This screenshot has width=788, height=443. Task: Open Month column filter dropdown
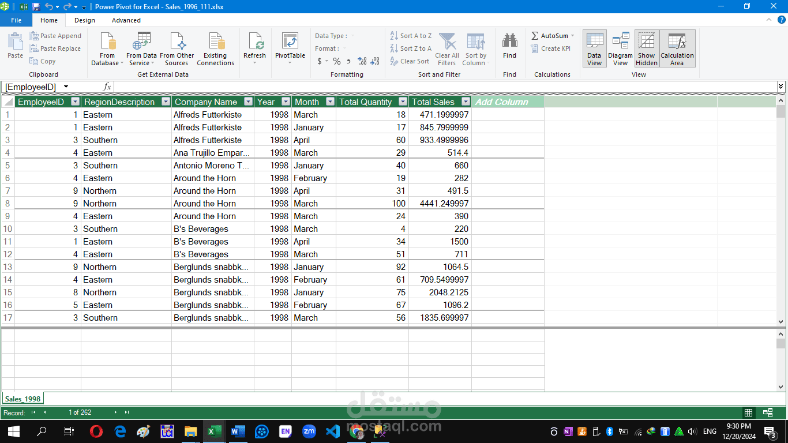pos(330,102)
